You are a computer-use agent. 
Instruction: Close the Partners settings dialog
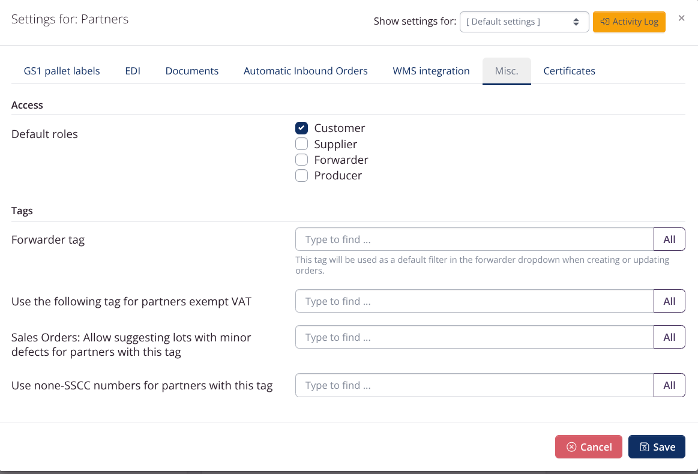[x=681, y=18]
